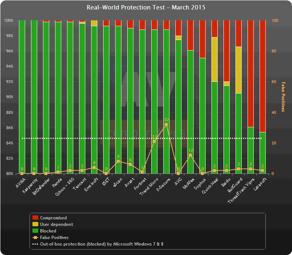Click the red Compromised legend swatch
The width and height of the screenshot is (292, 255).
pyautogui.click(x=35, y=218)
